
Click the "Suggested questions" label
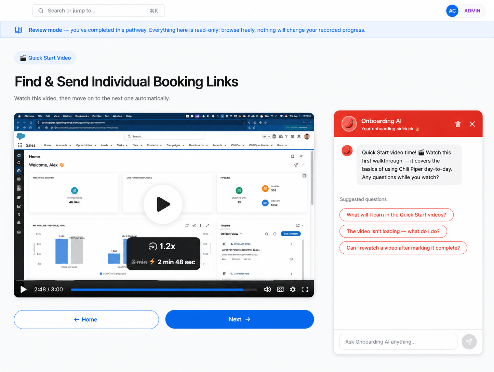click(x=363, y=199)
